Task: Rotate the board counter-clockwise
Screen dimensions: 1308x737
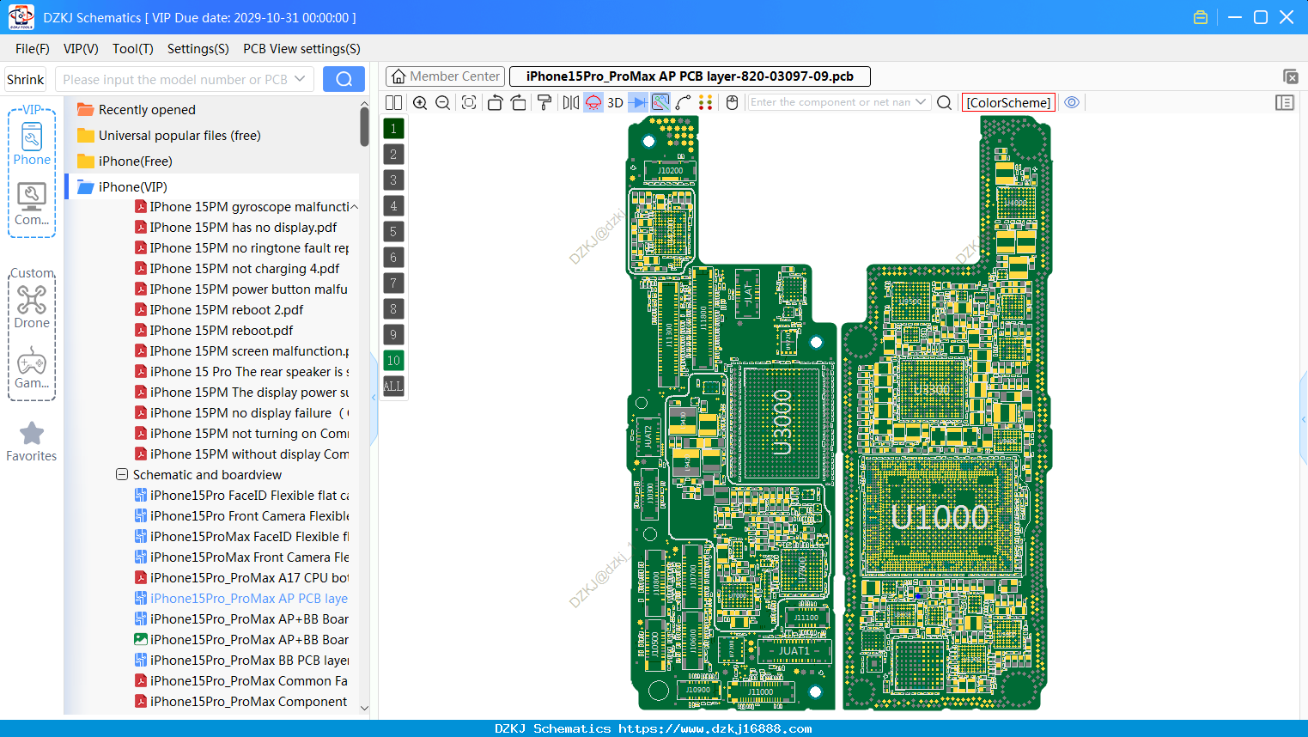Action: pyautogui.click(x=495, y=103)
